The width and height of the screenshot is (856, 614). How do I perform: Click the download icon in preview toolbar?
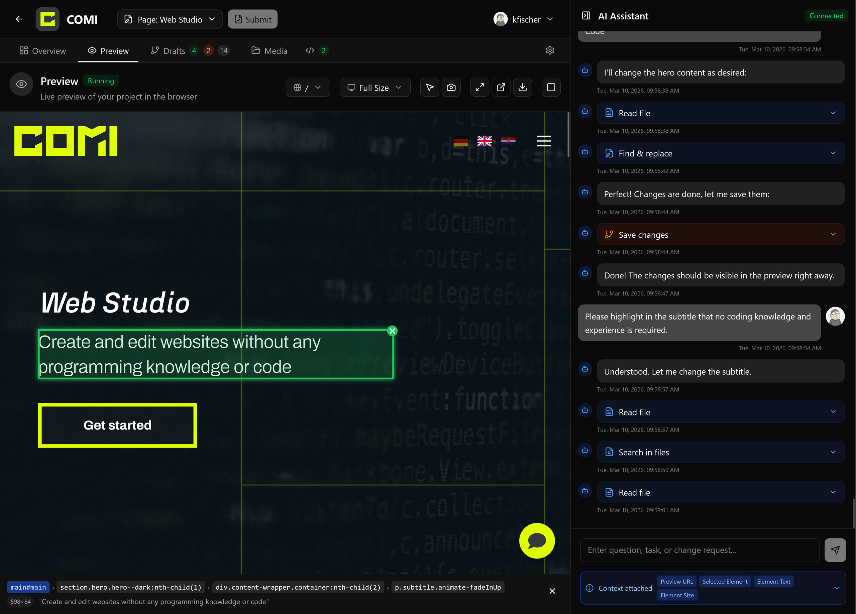pos(522,88)
